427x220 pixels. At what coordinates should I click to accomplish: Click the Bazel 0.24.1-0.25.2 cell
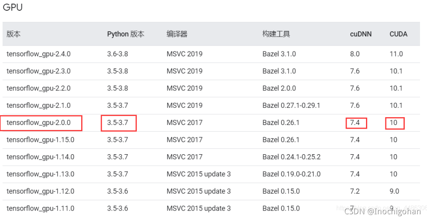(x=291, y=157)
